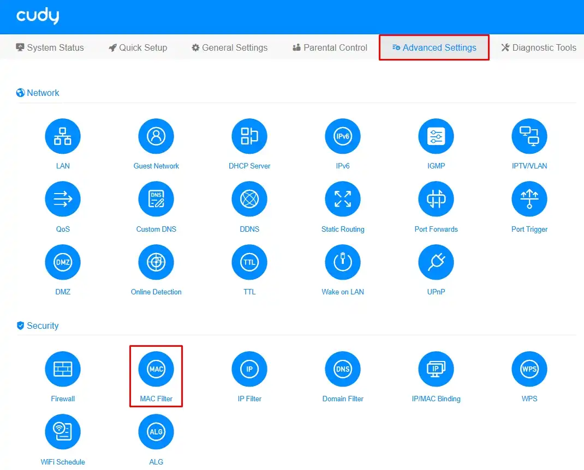The image size is (584, 470).
Task: Select the Static Routing icon
Action: click(x=343, y=199)
